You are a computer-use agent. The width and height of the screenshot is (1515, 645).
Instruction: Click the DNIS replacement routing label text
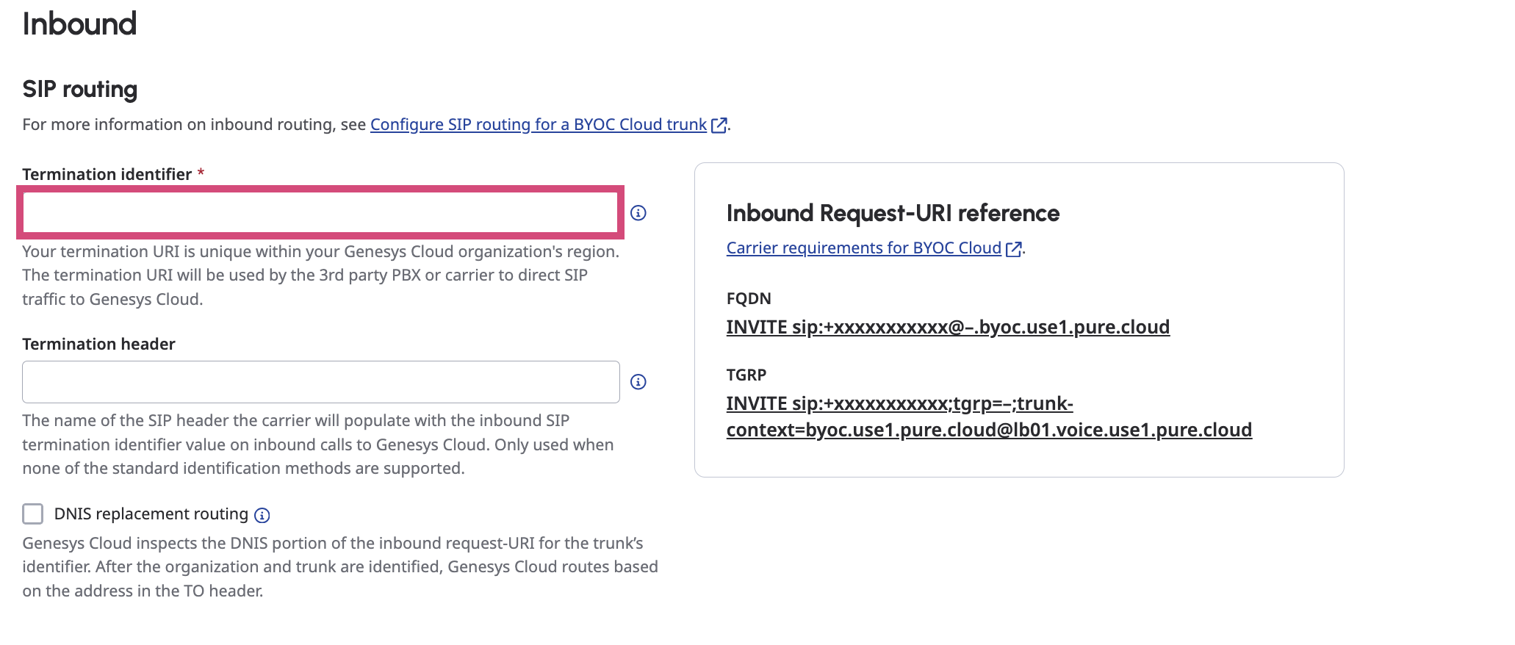[x=151, y=514]
